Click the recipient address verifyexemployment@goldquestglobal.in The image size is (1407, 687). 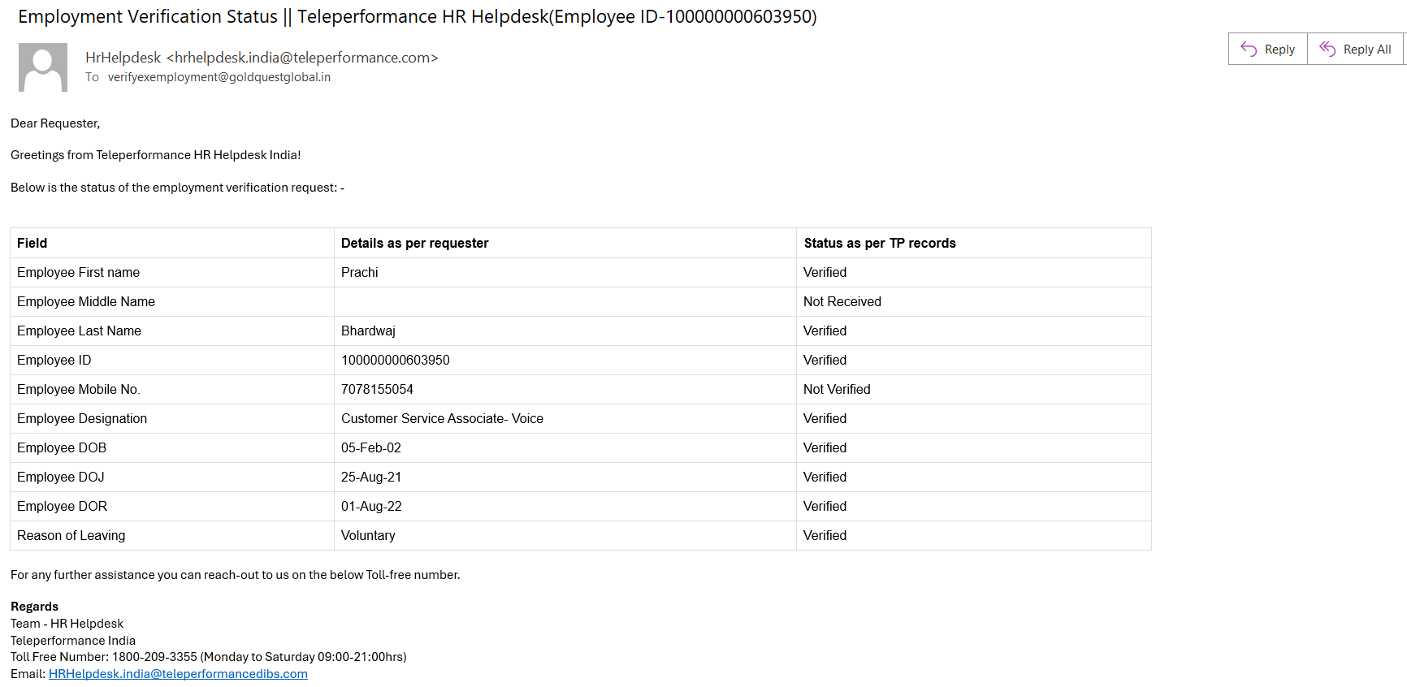pyautogui.click(x=219, y=77)
